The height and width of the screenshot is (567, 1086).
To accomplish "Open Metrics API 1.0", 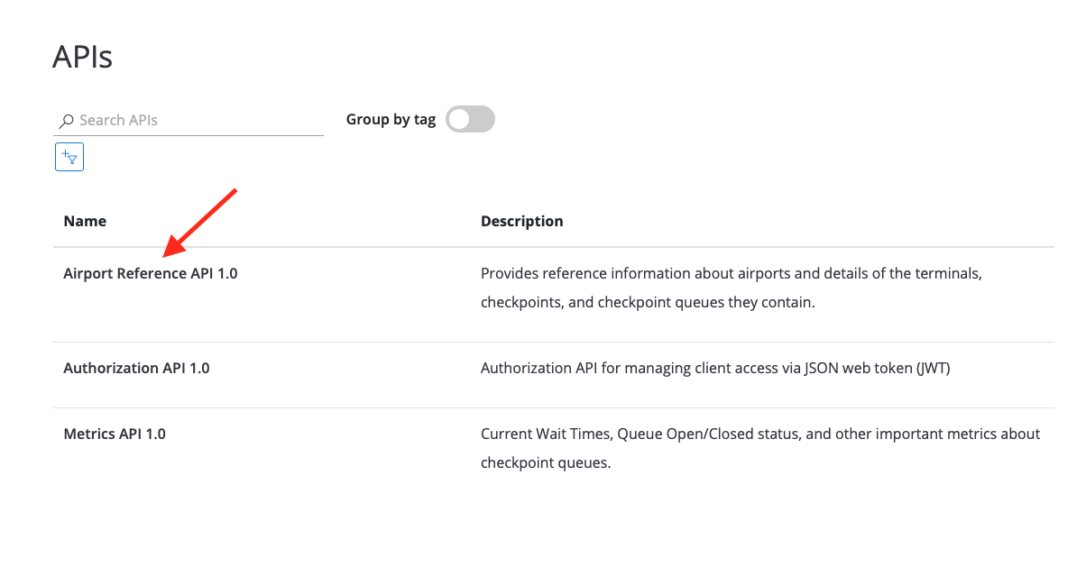I will coord(115,434).
